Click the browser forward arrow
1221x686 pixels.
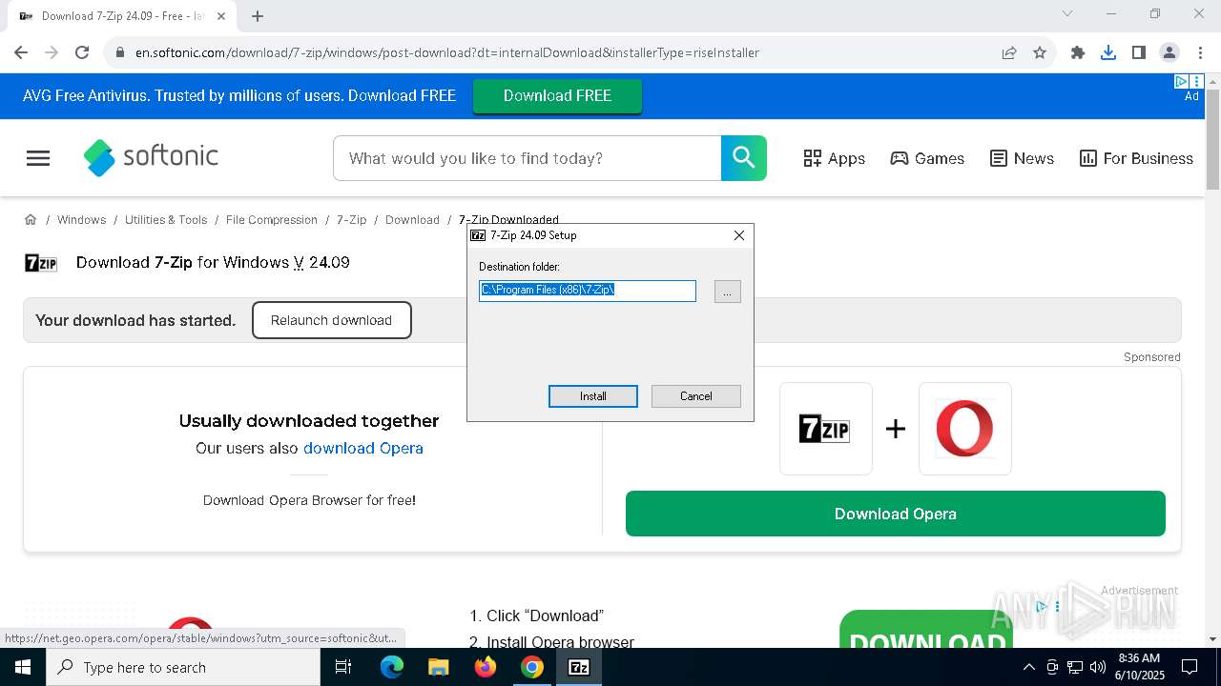(52, 52)
